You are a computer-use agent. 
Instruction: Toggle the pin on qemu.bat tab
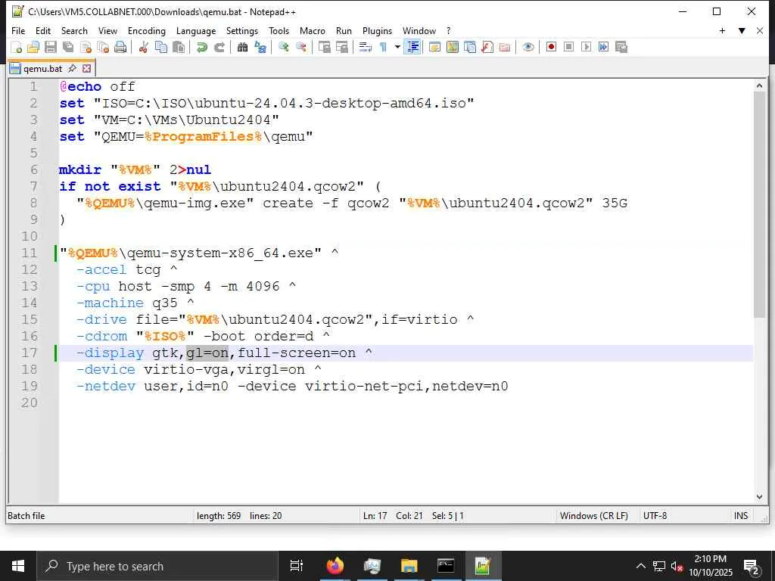pyautogui.click(x=72, y=68)
